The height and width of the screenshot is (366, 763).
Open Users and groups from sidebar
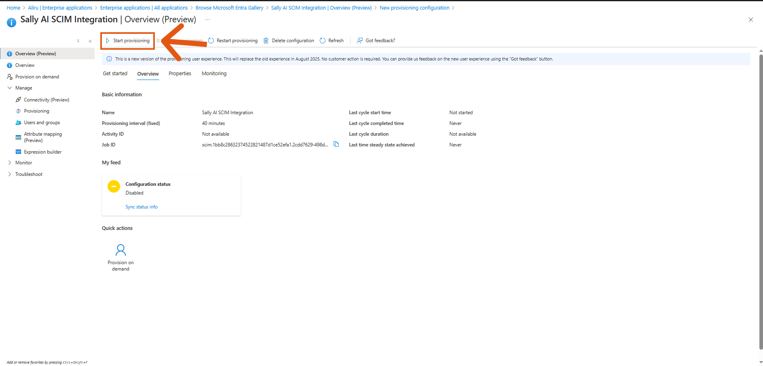coord(42,122)
